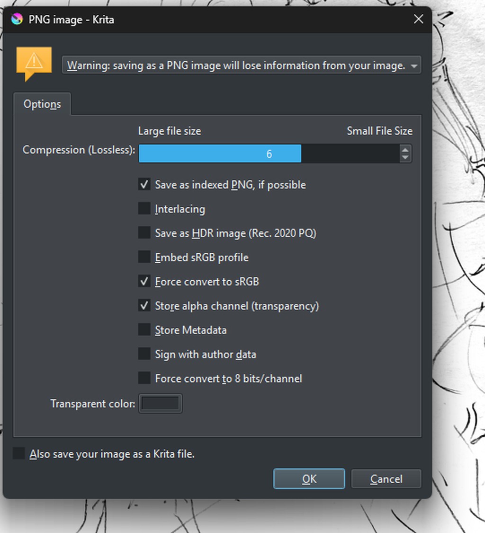Enable Save as HDR image option

[x=144, y=233]
